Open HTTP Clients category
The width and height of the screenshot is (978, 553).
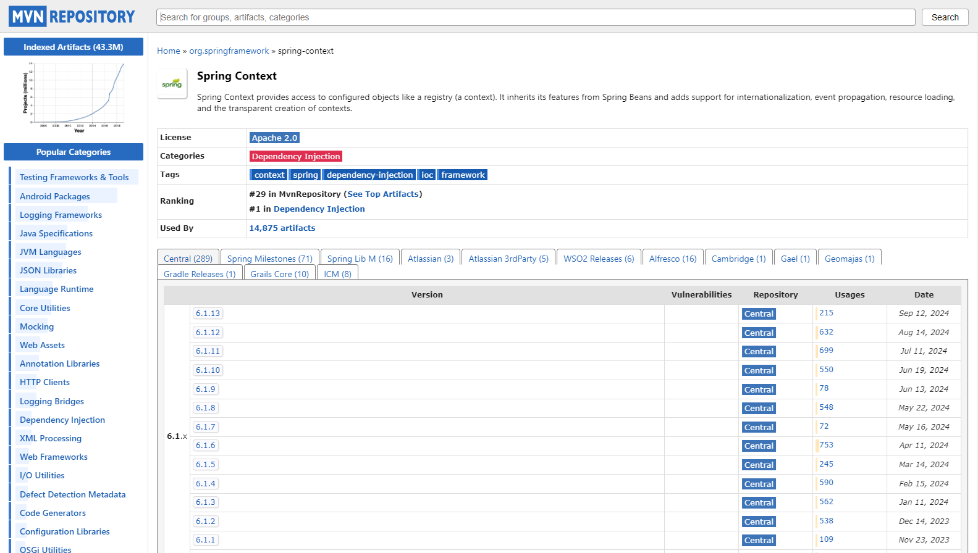[x=44, y=382]
